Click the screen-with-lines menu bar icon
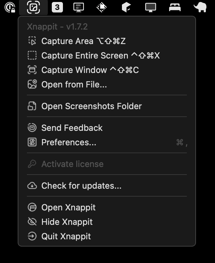Viewport: 215px width, 263px height. click(x=79, y=7)
